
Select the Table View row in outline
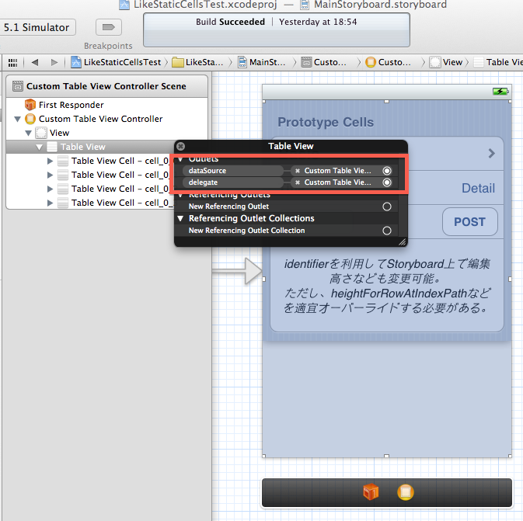pos(90,147)
